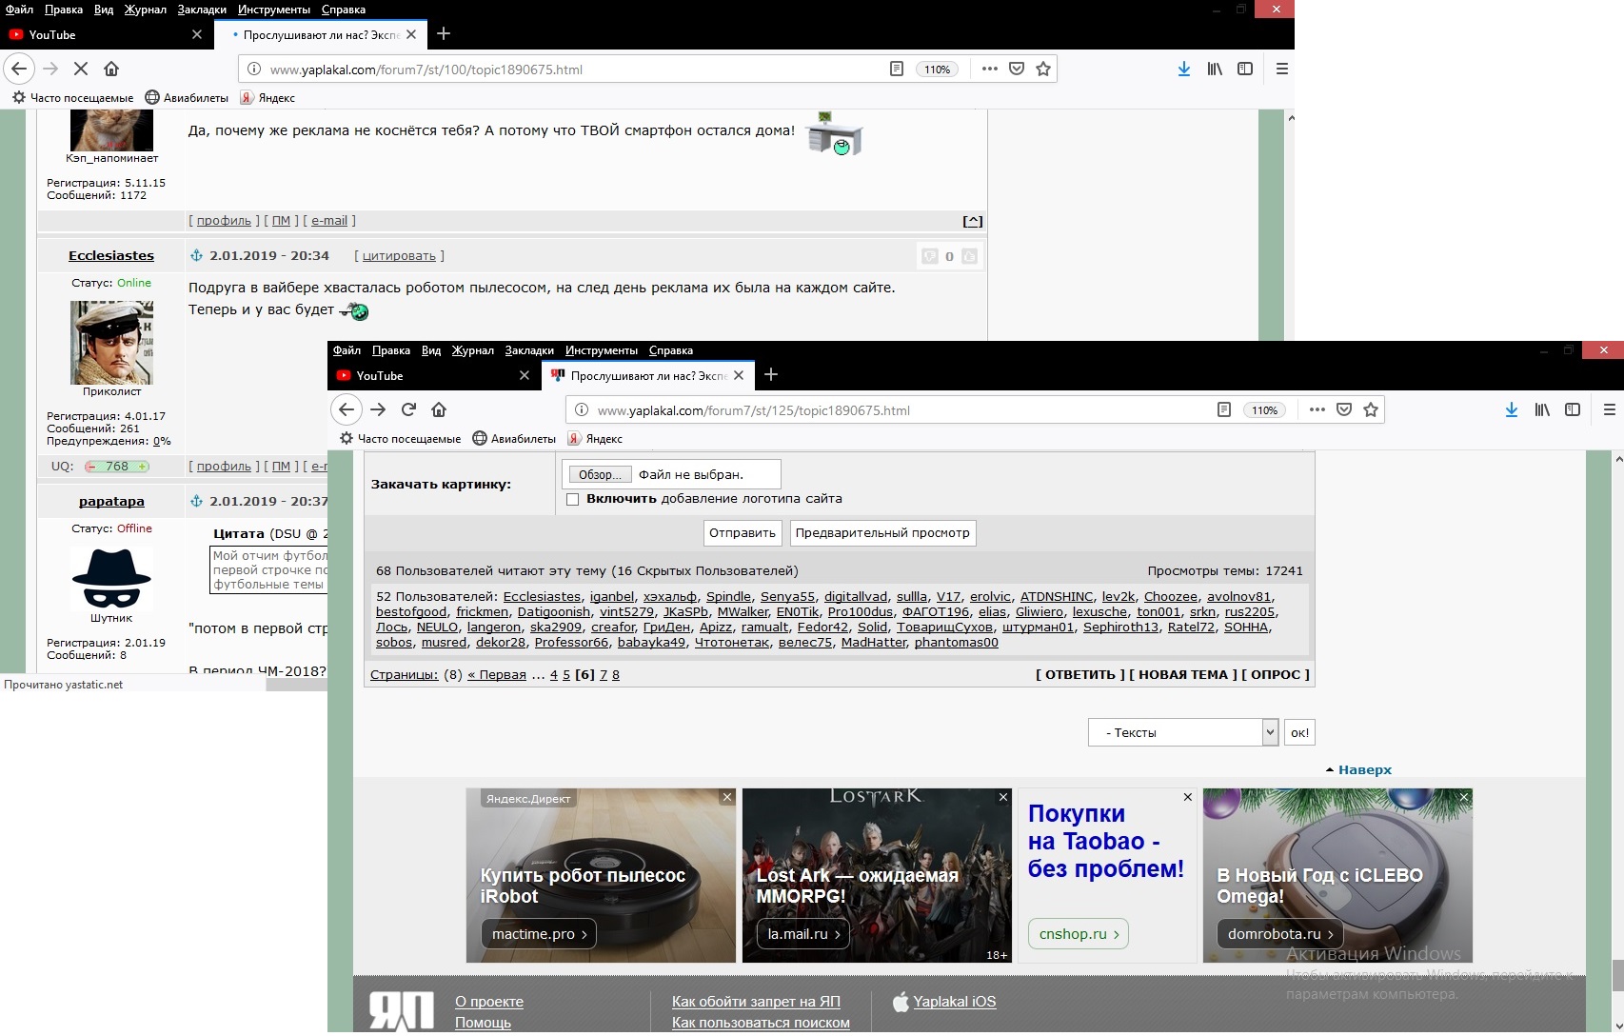The image size is (1624, 1036).
Task: Go back in the back Firefox window
Action: [19, 69]
